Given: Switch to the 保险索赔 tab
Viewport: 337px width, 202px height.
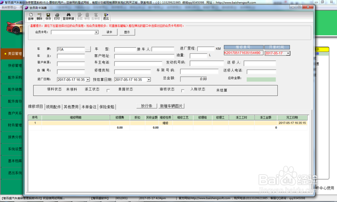Looking at the screenshot, I should [107, 107].
